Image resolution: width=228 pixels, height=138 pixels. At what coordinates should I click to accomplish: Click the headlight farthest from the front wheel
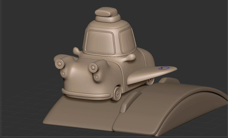pyautogui.click(x=60, y=64)
